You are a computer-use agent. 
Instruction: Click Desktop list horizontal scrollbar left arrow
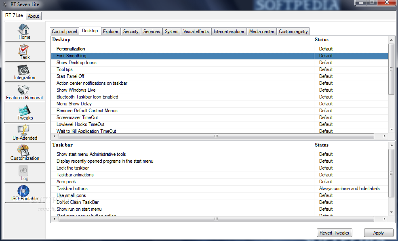click(x=55, y=136)
